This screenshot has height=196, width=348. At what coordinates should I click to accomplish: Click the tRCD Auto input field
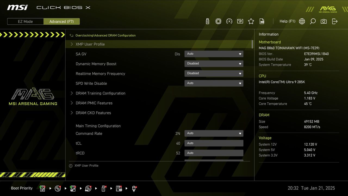[214, 153]
